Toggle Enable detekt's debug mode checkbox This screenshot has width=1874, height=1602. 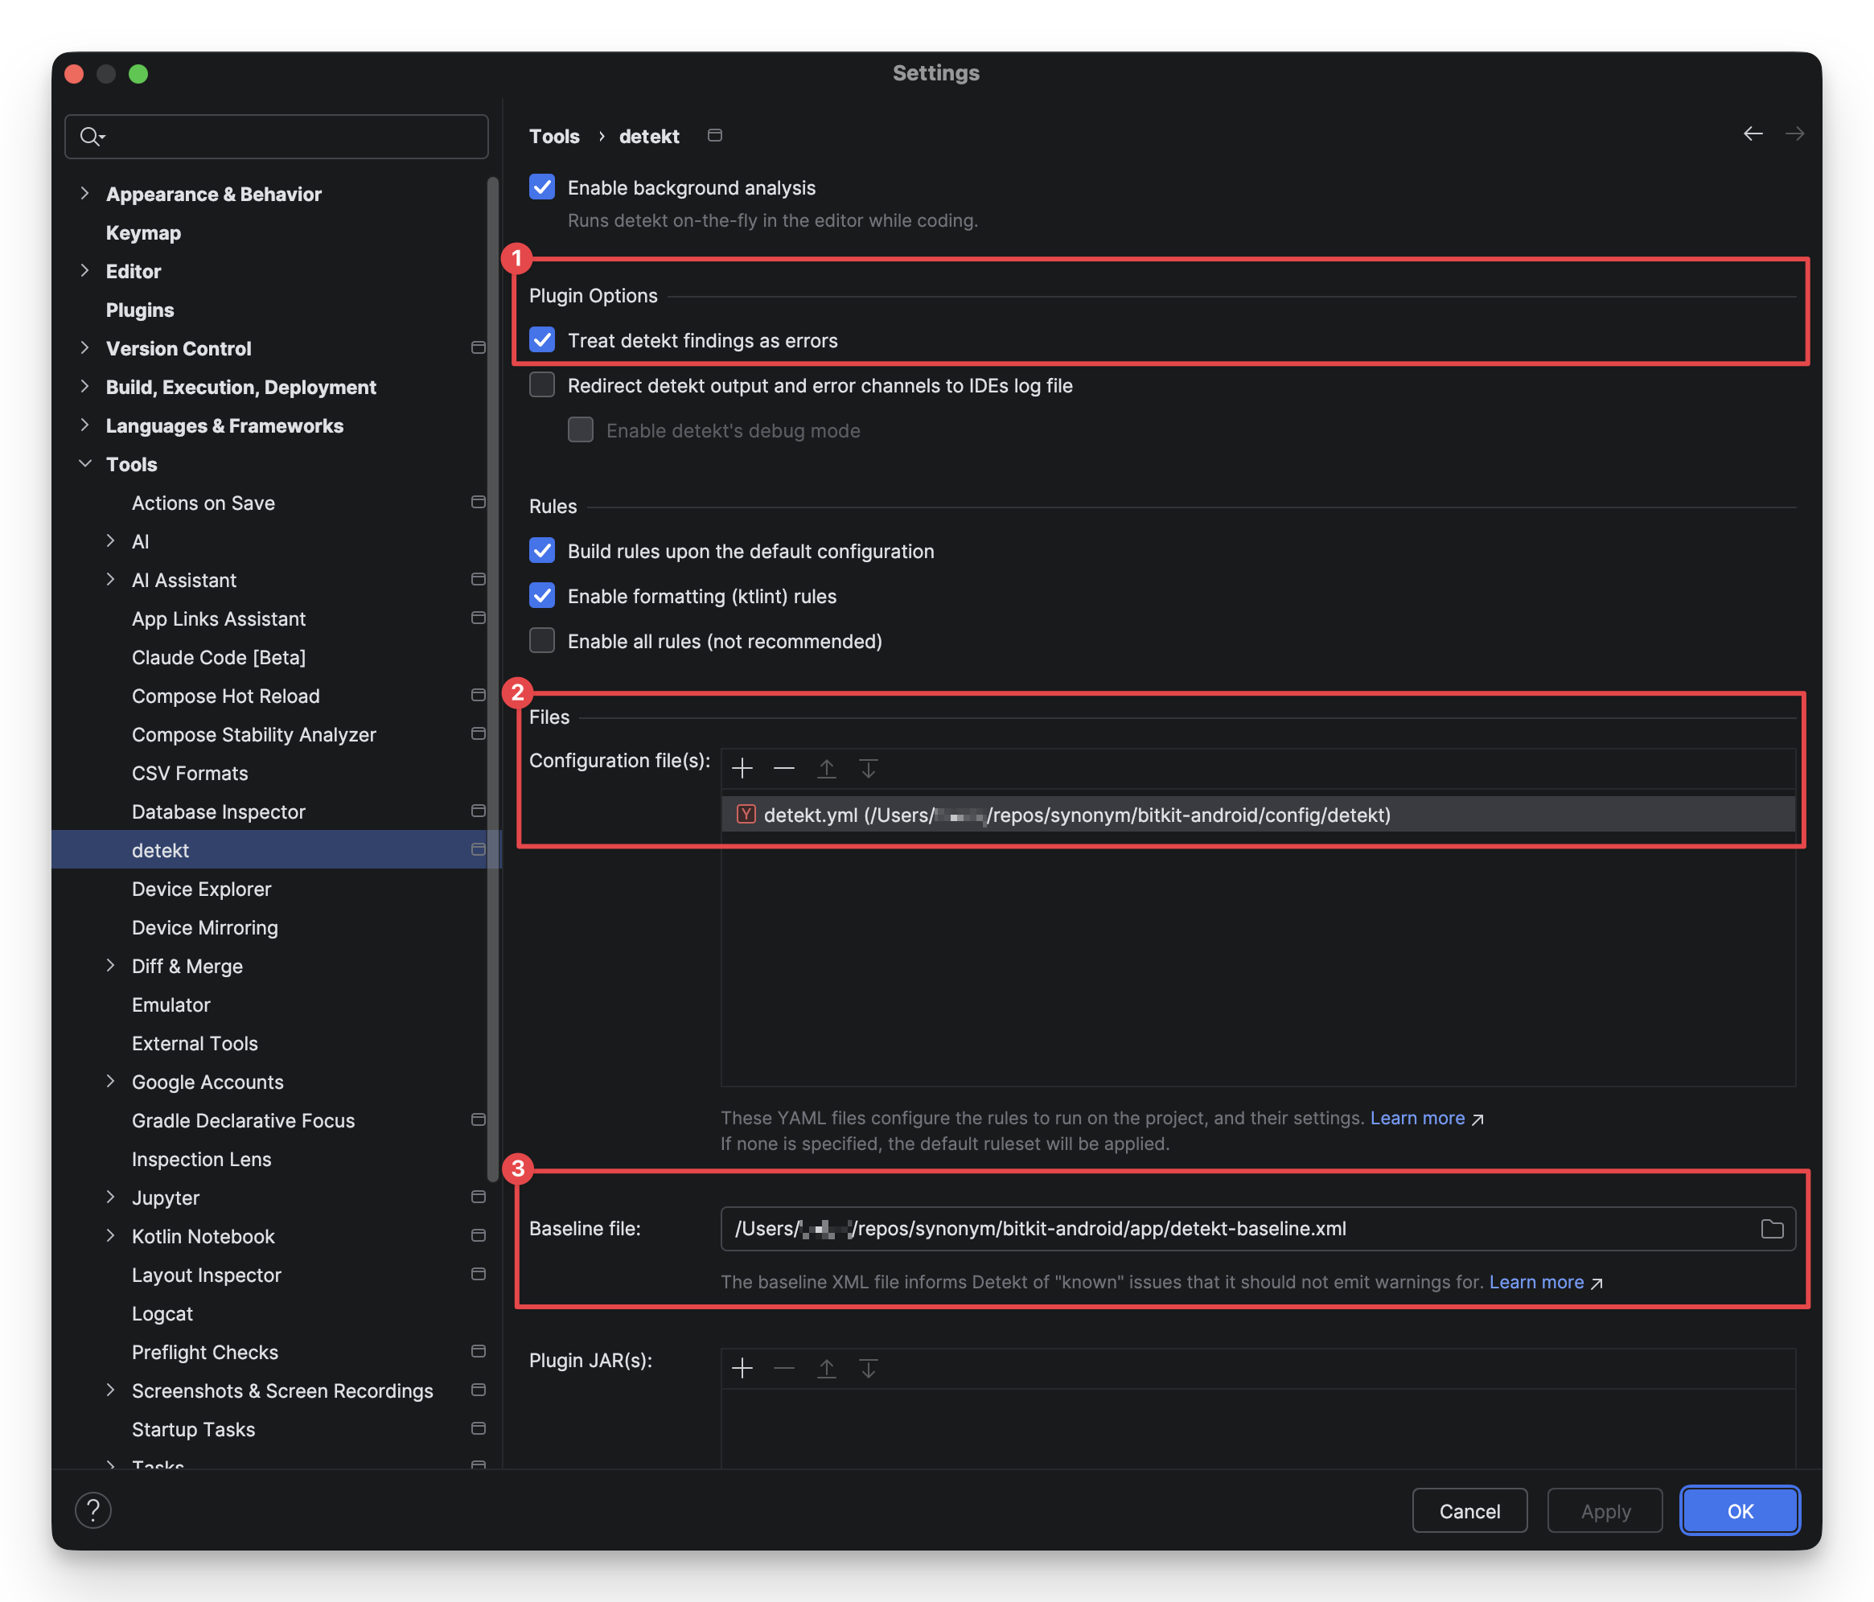(581, 430)
